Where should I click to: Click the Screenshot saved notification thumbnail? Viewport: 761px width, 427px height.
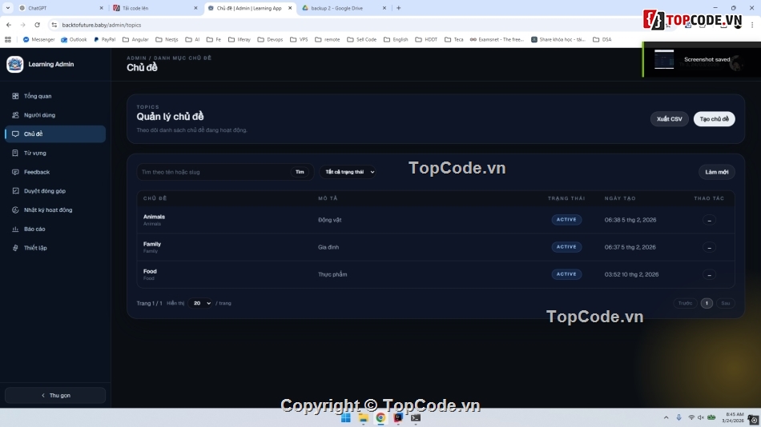pyautogui.click(x=664, y=60)
